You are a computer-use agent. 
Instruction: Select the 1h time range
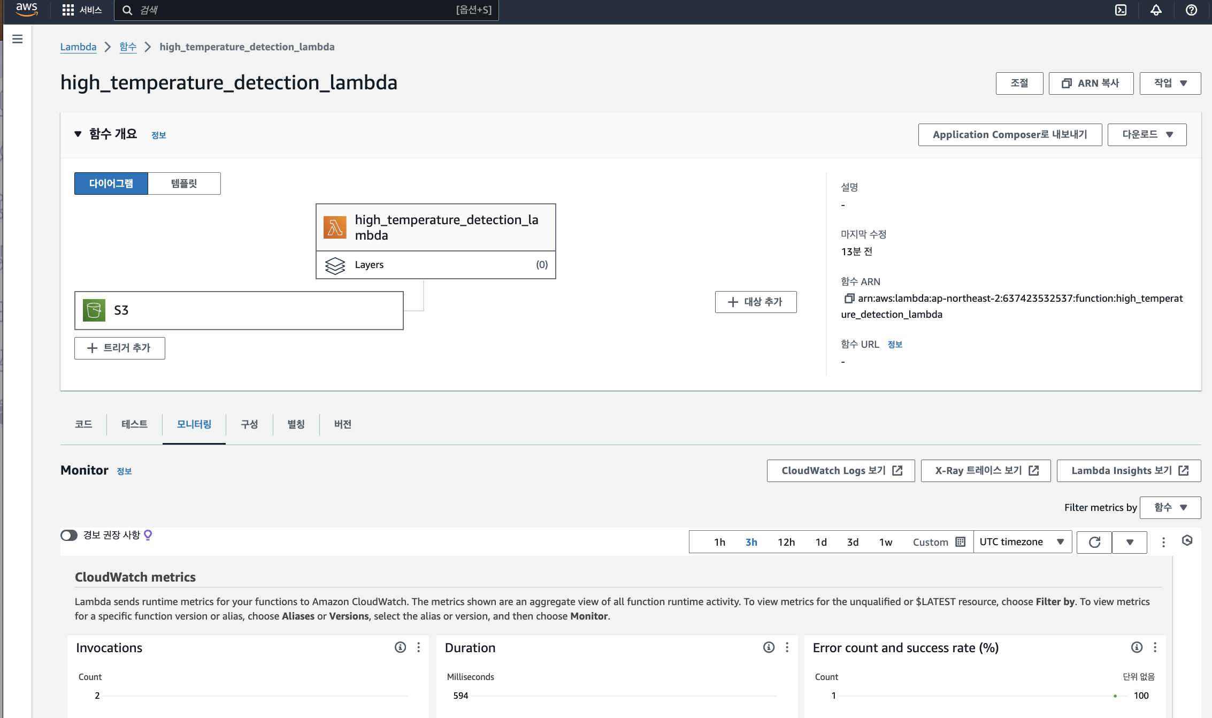719,543
